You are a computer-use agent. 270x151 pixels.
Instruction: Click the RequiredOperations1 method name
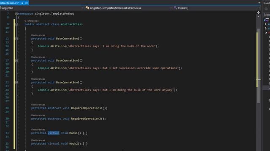86,108
